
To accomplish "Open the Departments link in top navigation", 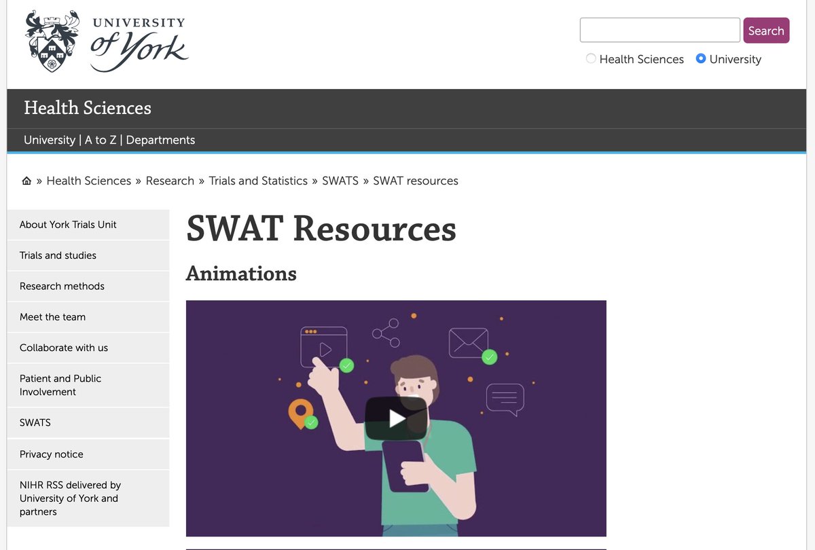I will (x=160, y=140).
